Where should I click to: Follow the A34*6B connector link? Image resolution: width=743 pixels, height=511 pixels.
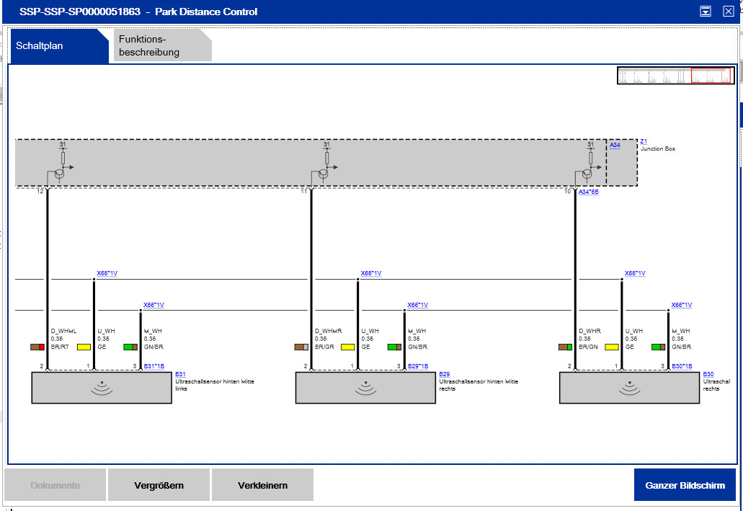[x=588, y=192]
